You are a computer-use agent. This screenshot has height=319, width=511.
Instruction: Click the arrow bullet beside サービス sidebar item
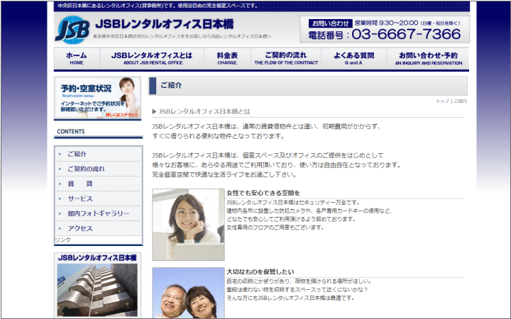click(60, 198)
